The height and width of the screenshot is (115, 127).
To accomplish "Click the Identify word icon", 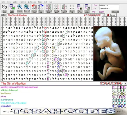I will click(x=56, y=7).
